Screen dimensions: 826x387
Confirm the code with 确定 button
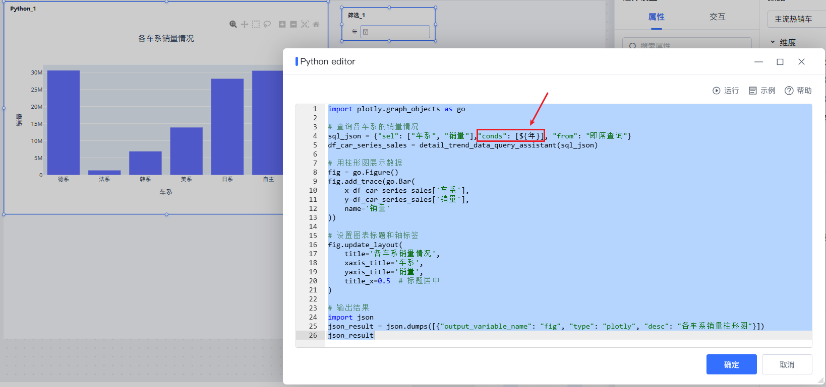pos(731,364)
